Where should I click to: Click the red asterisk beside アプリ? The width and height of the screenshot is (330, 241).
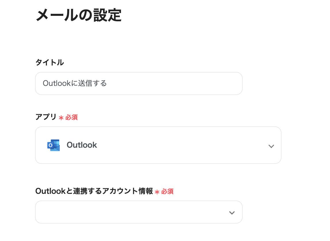[x=61, y=118]
